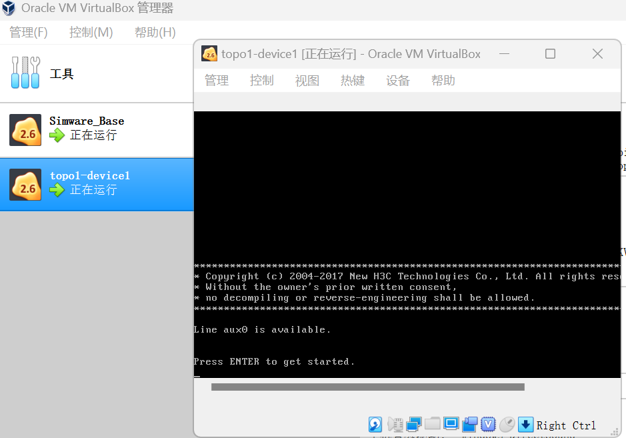Open the 控制(M) menu in VirtualBox manager
626x438 pixels.
[91, 33]
